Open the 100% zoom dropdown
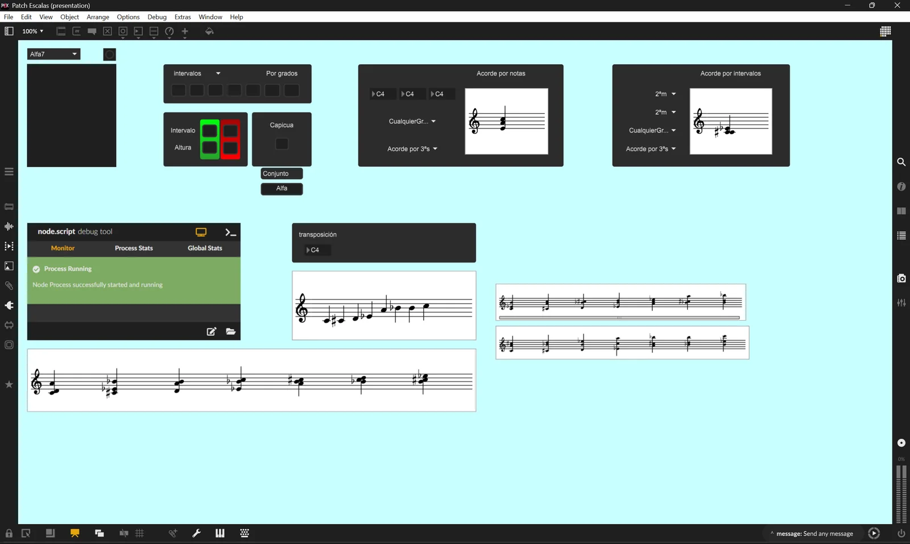Viewport: 910px width, 544px height. [x=32, y=31]
